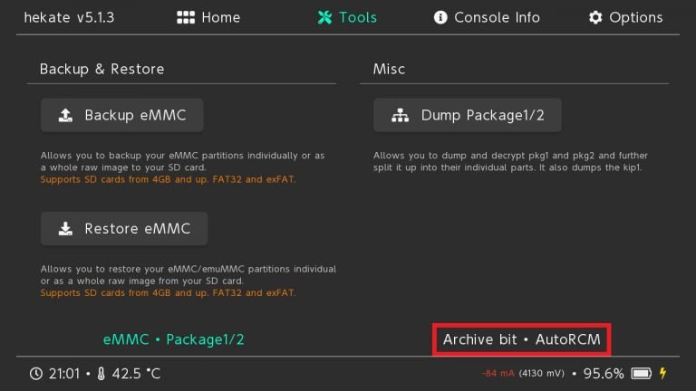This screenshot has width=696, height=391.
Task: Run the Dump Package1/2 button
Action: pyautogui.click(x=468, y=115)
